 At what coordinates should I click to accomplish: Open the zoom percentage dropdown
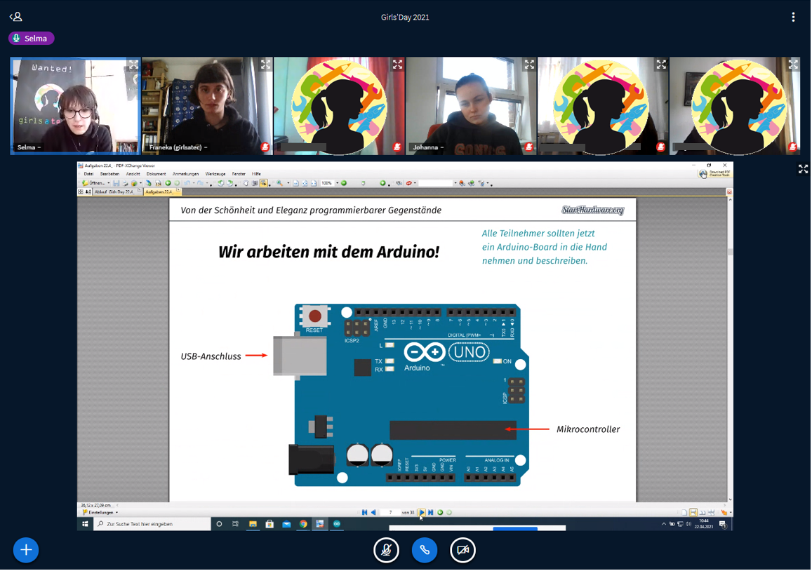(x=337, y=183)
